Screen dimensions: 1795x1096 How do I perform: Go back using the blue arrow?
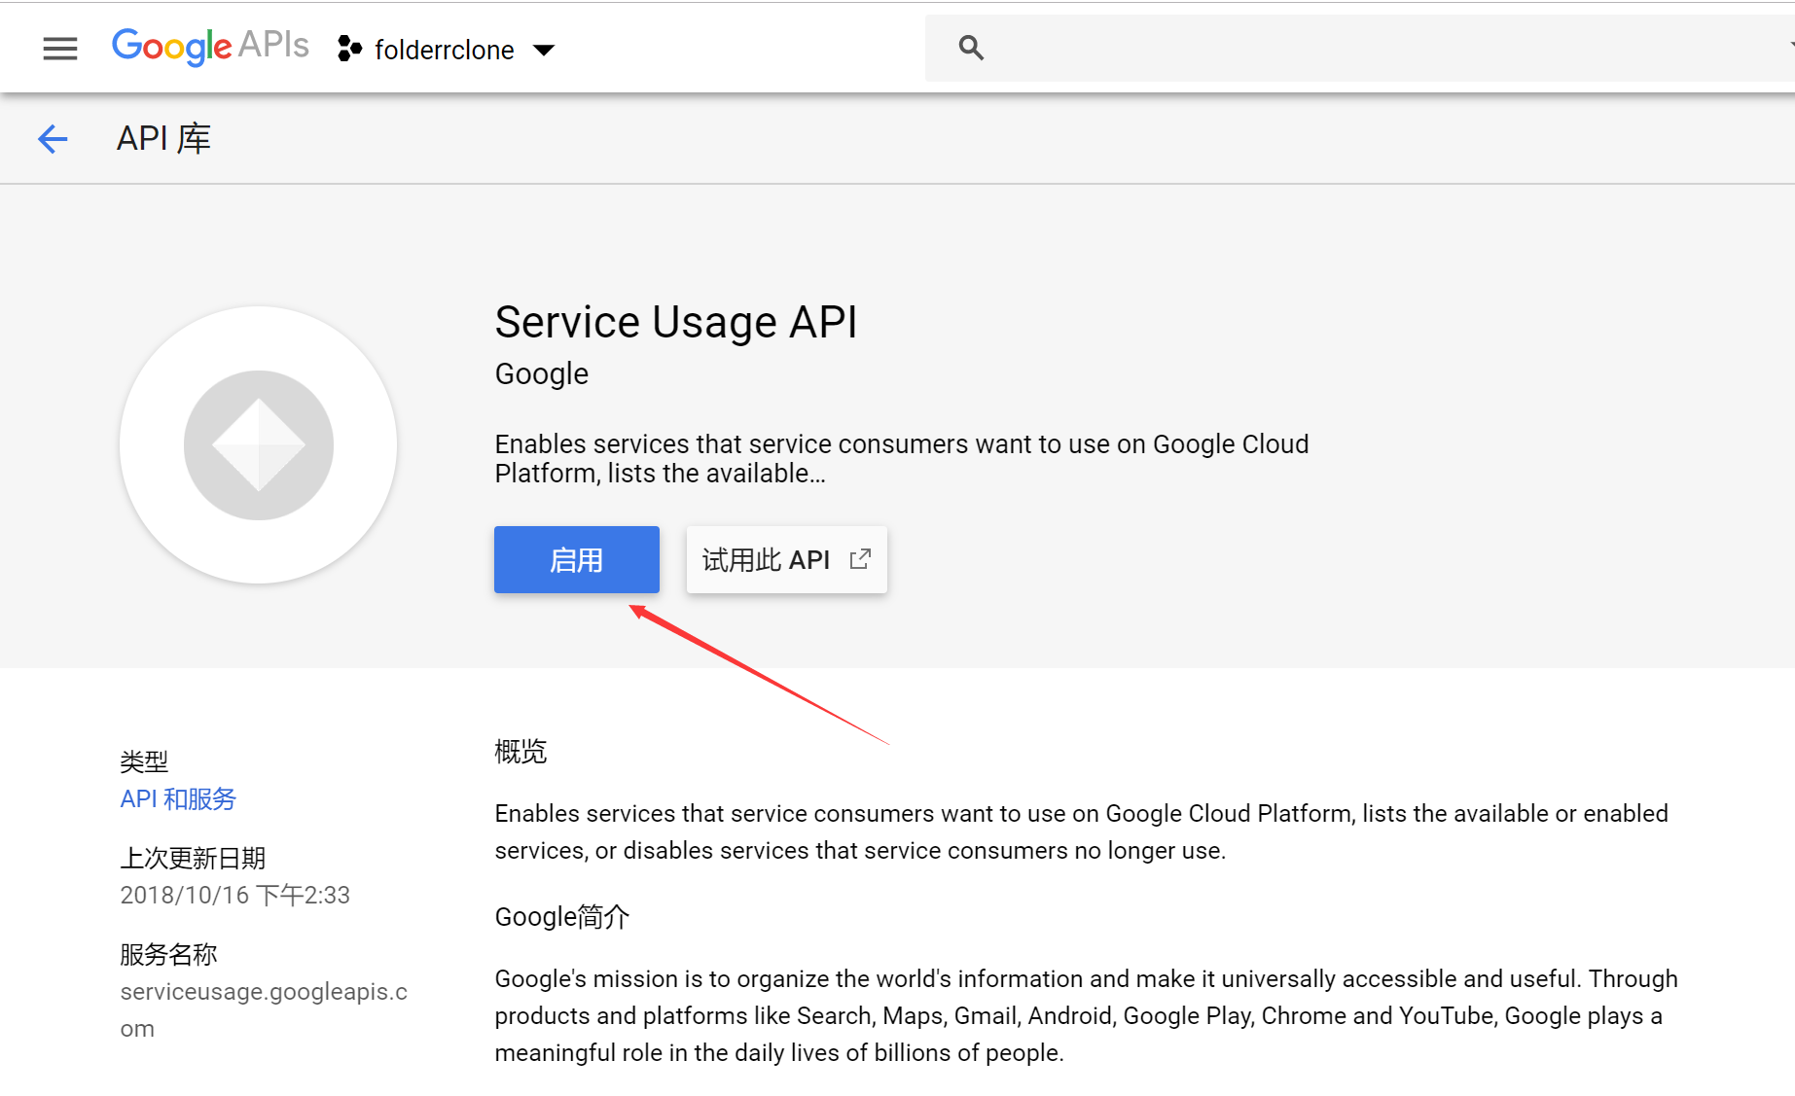[53, 139]
